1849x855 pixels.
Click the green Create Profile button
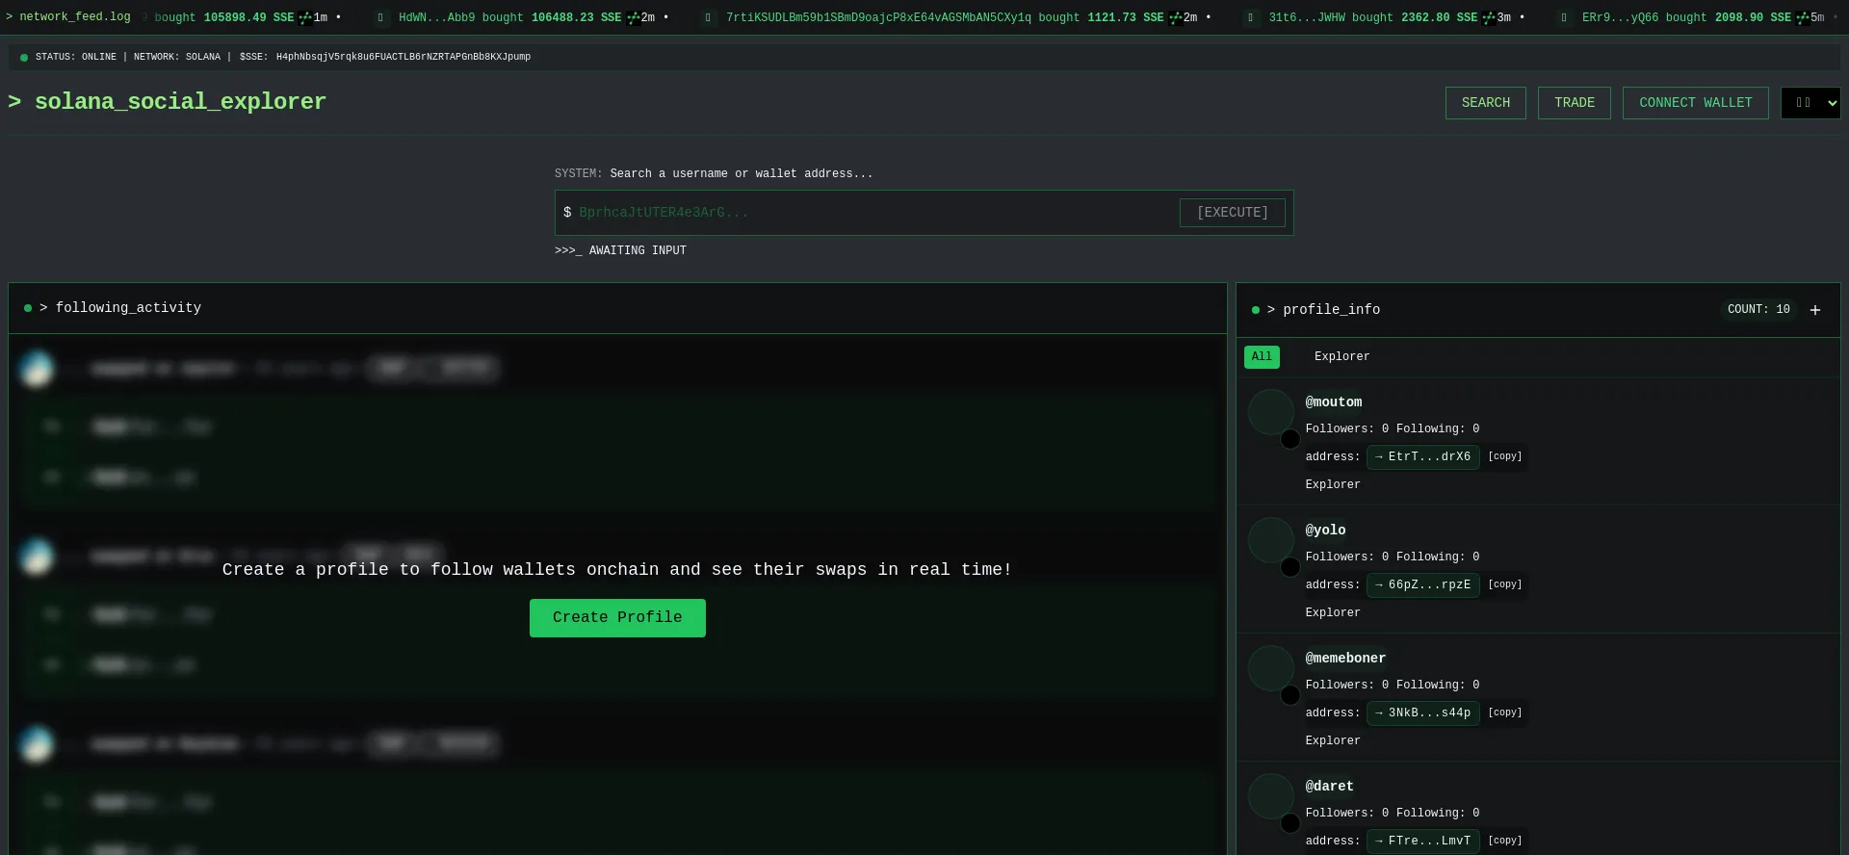click(x=617, y=618)
